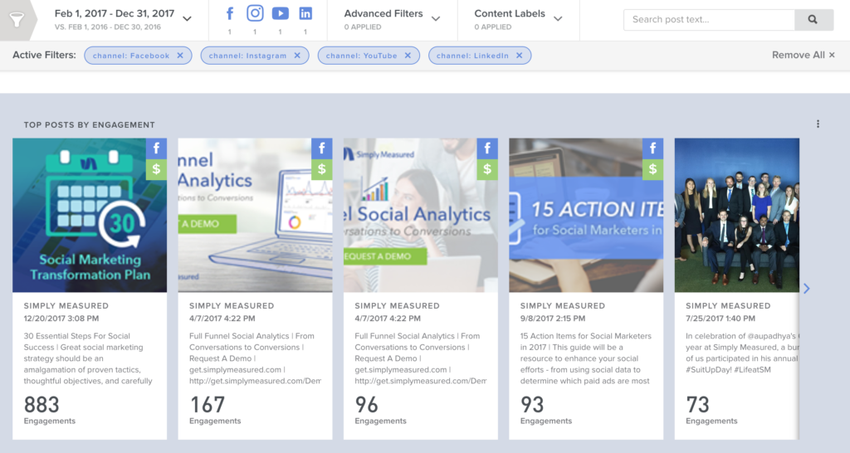Viewport: 850px width, 453px height.
Task: Click paid dollar badge on 15 Action Items post
Action: click(652, 169)
